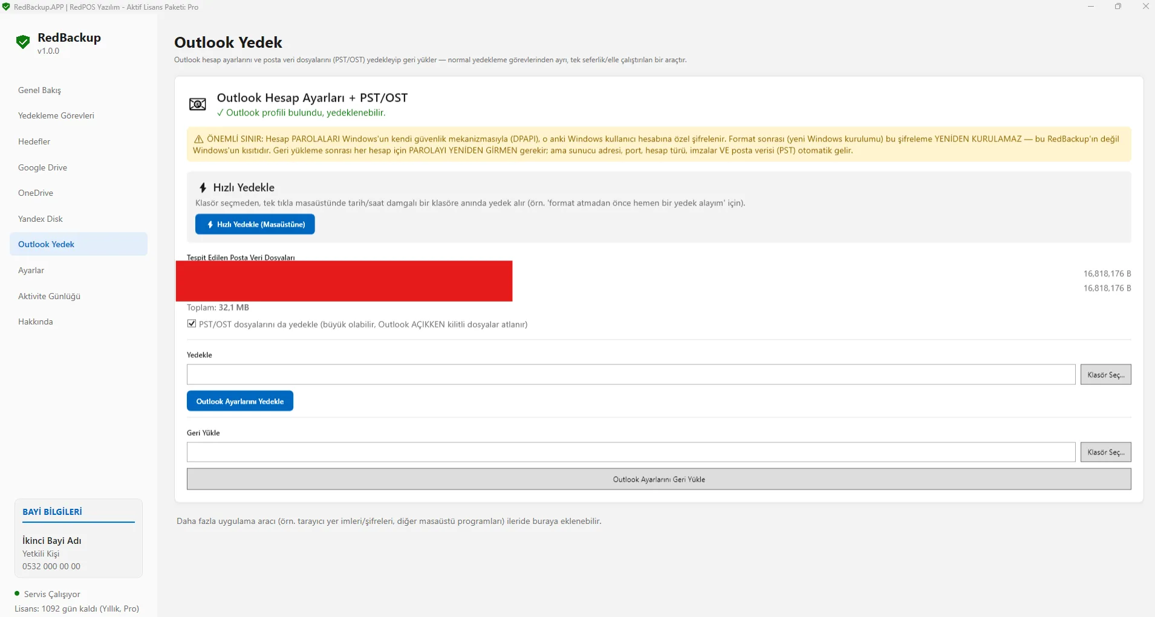1155x617 pixels.
Task: Click the warning triangle icon in yellow notice
Action: click(198, 139)
